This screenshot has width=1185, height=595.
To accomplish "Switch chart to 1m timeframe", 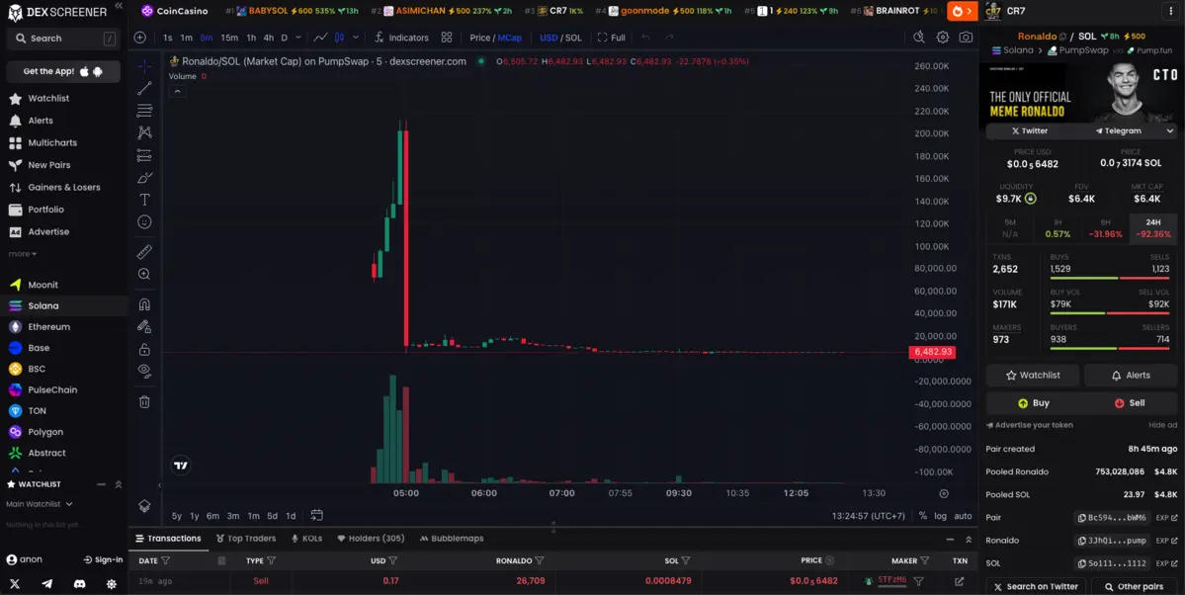I will click(186, 38).
